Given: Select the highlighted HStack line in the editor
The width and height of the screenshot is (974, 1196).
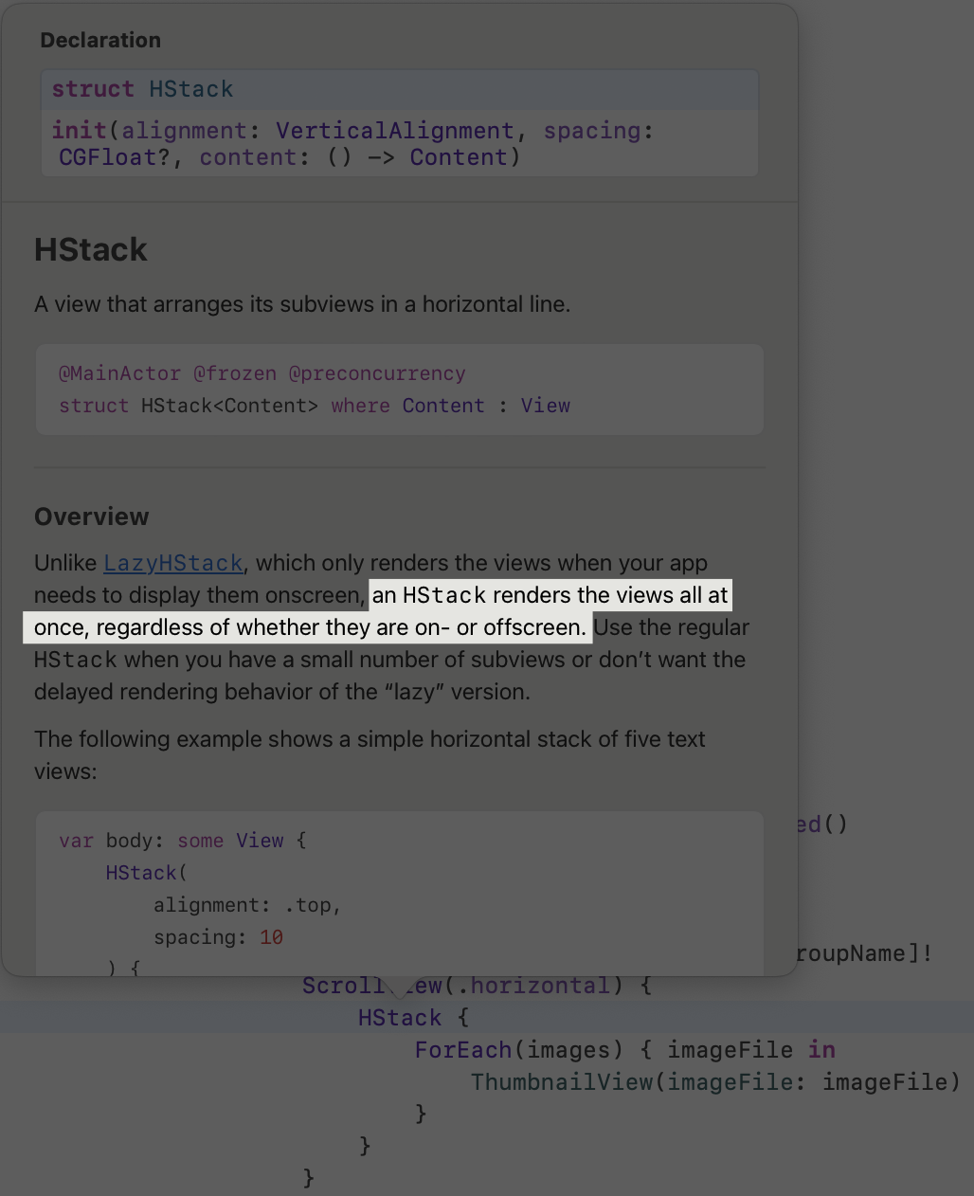Looking at the screenshot, I should coord(399,1017).
